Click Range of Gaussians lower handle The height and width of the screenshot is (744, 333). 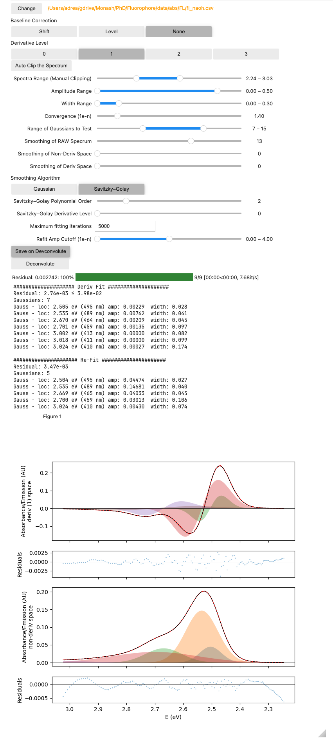[x=143, y=128]
